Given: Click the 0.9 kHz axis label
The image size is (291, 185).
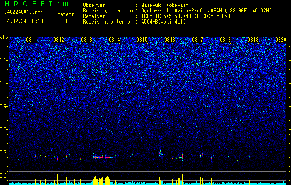Looking at the screenshot, I should point(4,106).
